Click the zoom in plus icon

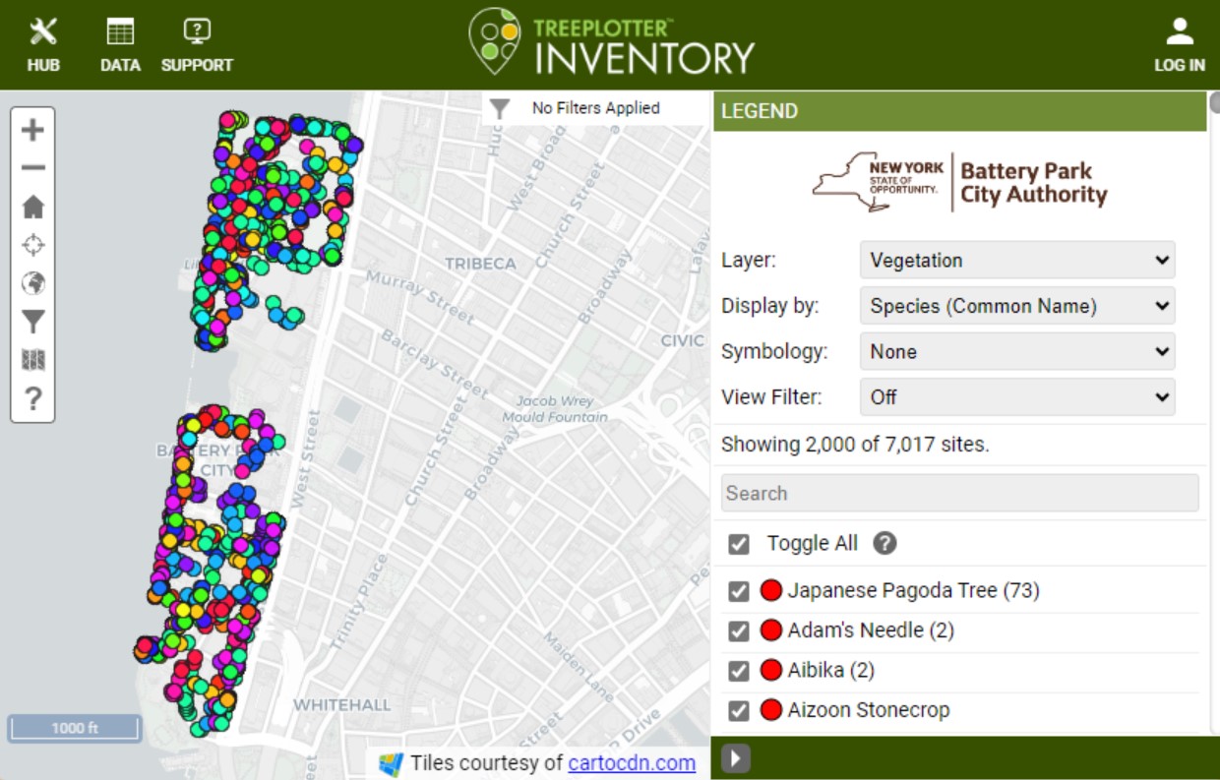coord(32,130)
